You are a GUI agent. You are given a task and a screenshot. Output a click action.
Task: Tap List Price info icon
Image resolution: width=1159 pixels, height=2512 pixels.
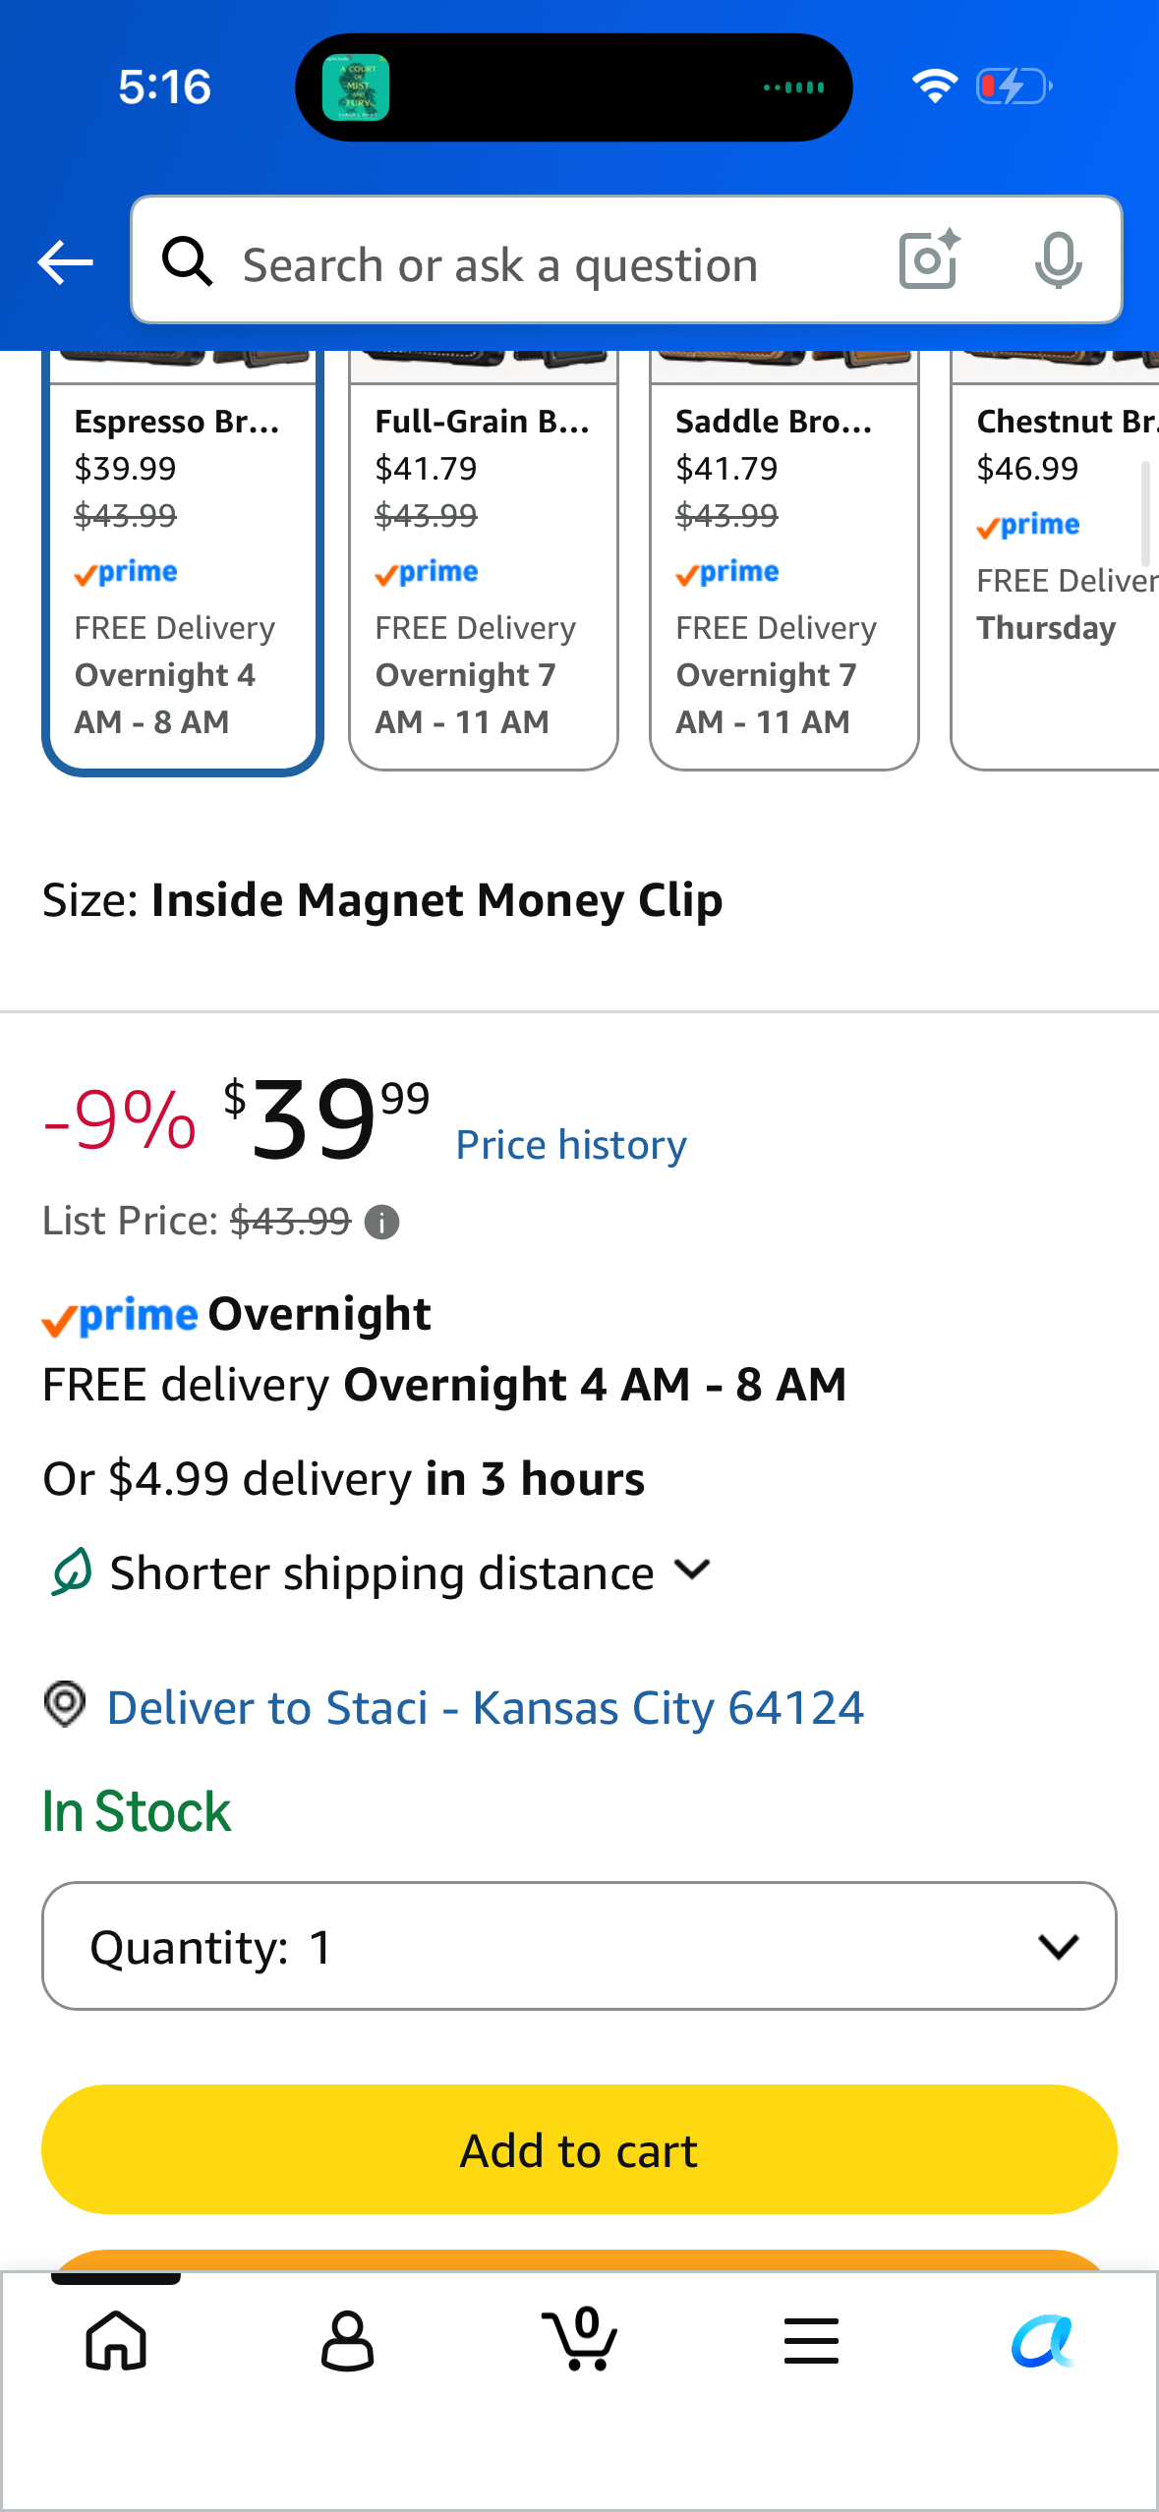click(381, 1223)
